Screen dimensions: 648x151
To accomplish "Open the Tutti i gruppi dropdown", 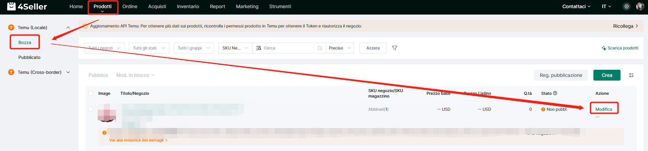I will point(194,48).
